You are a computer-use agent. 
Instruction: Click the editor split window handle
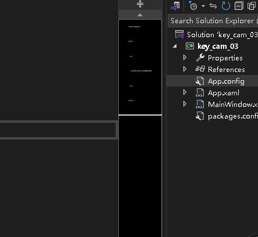[x=140, y=4]
